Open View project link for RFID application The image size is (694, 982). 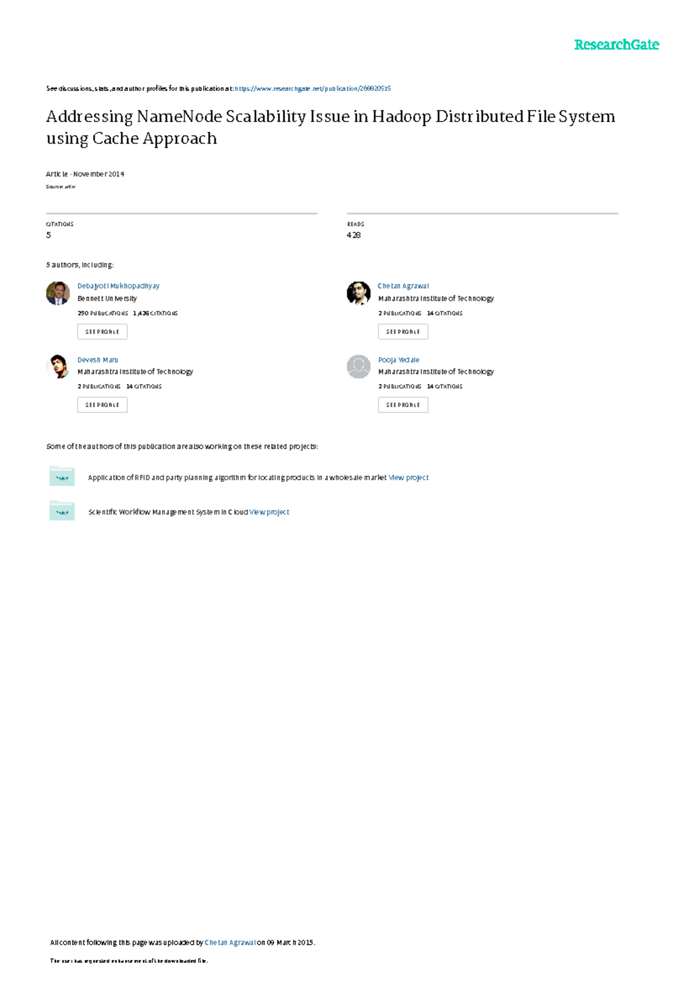point(408,477)
